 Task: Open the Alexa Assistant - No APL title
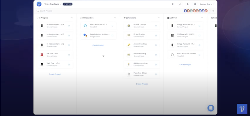point(186,54)
